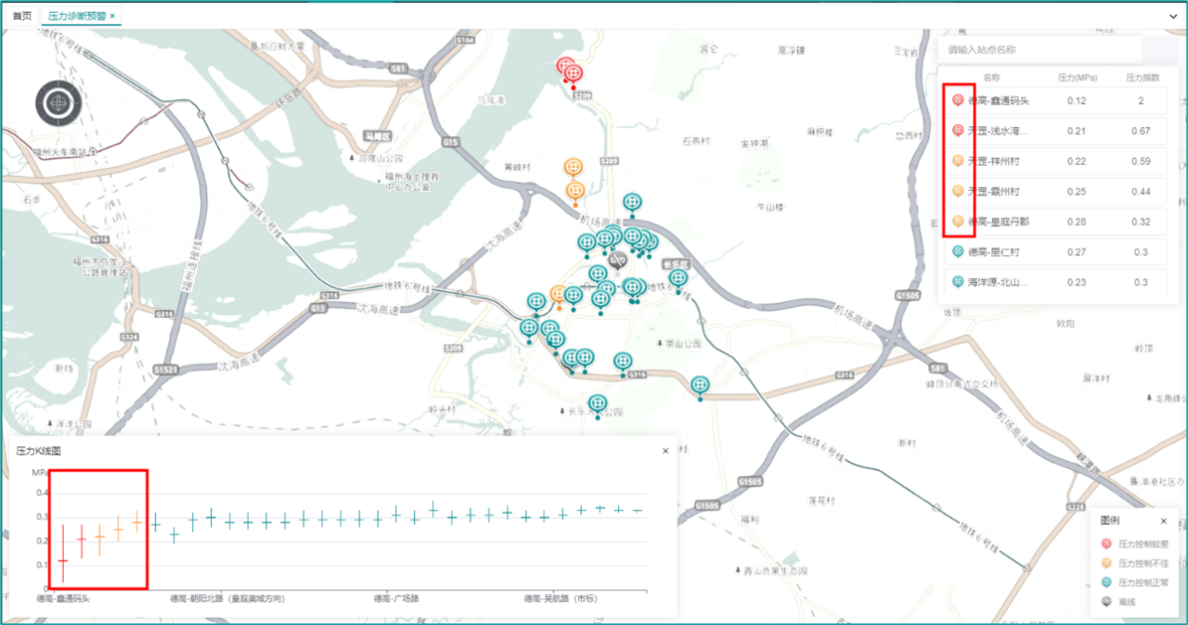The height and width of the screenshot is (625, 1188).
Task: Expand the tab list dropdown chevron
Action: 1172,17
